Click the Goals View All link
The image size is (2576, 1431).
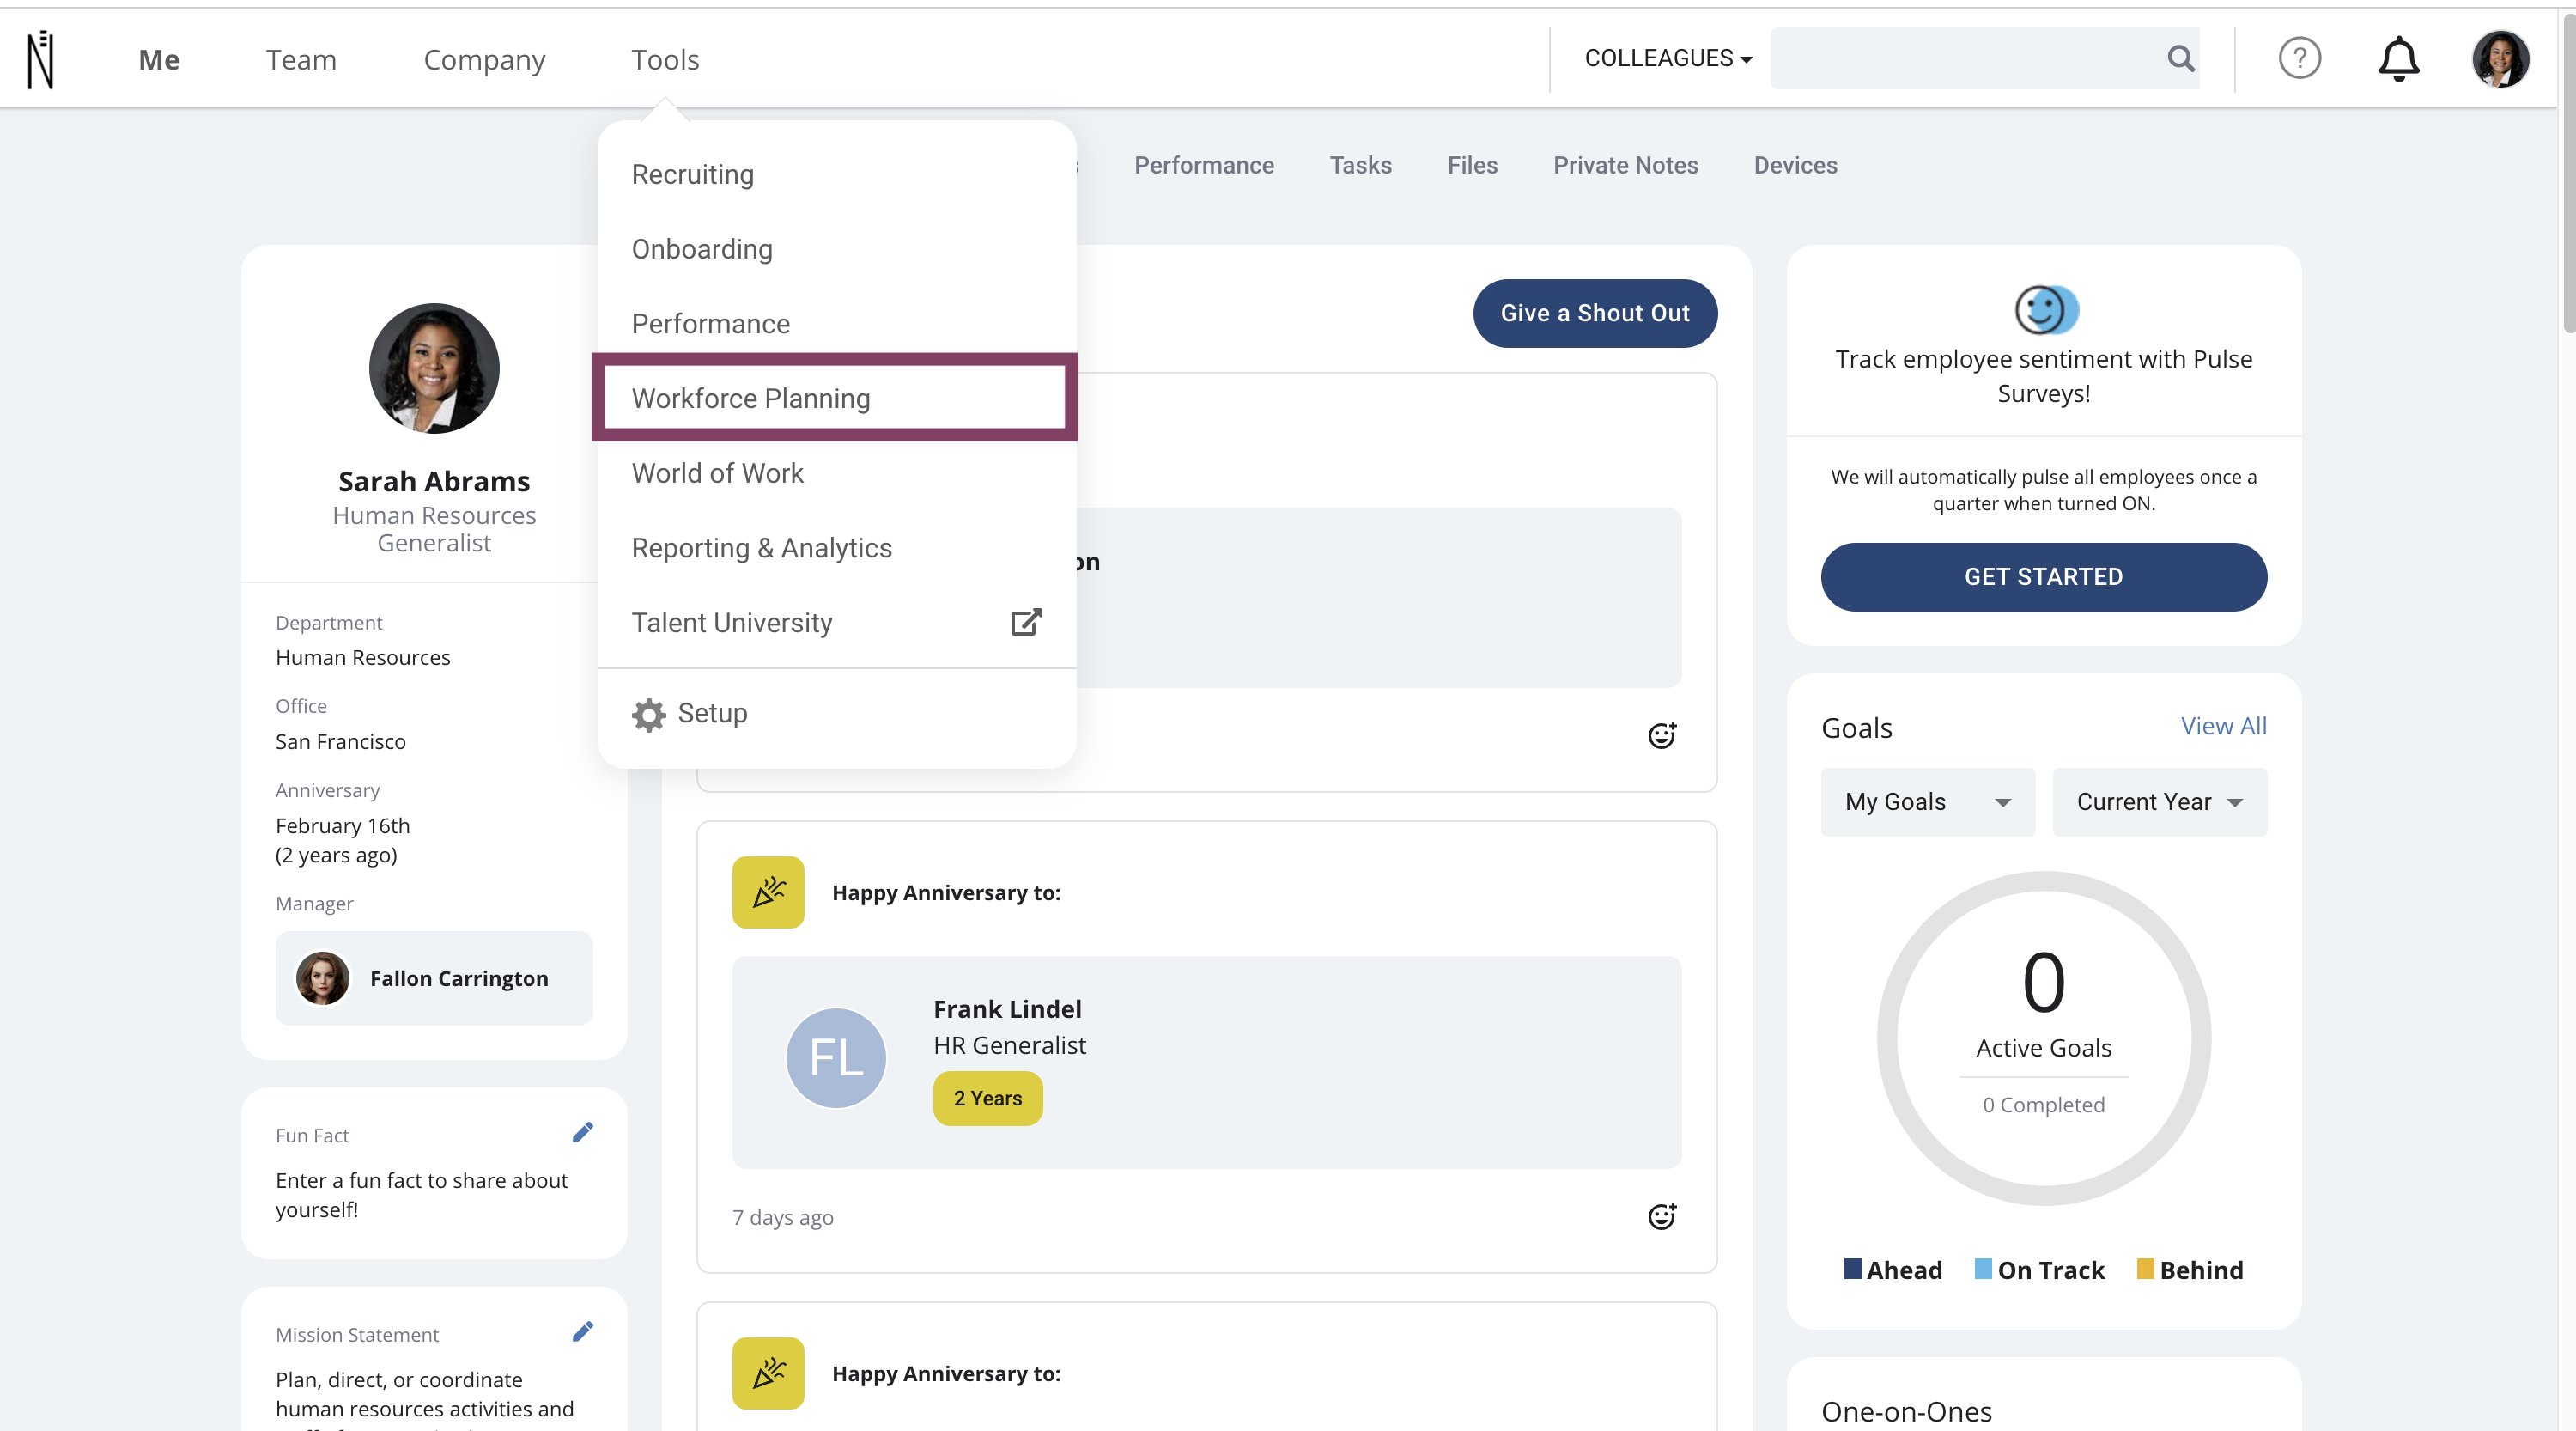(2223, 726)
